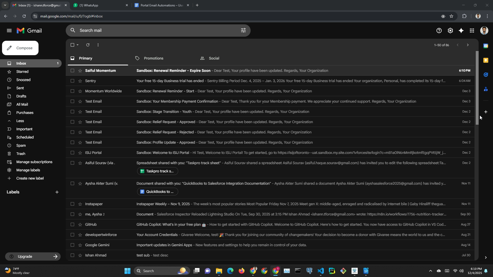Click the Gemini sparkle icon
493x277 pixels.
pos(461,31)
